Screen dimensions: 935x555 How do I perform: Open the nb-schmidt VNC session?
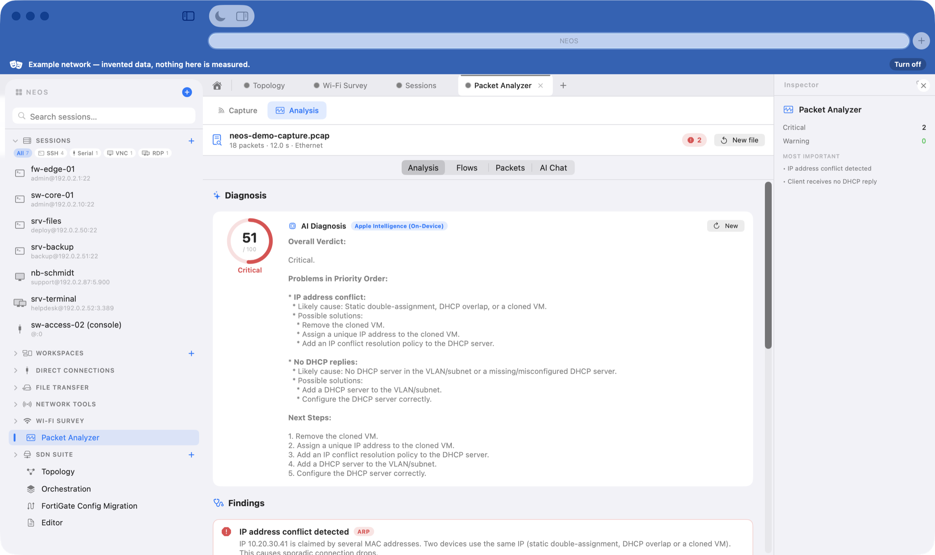coord(104,277)
